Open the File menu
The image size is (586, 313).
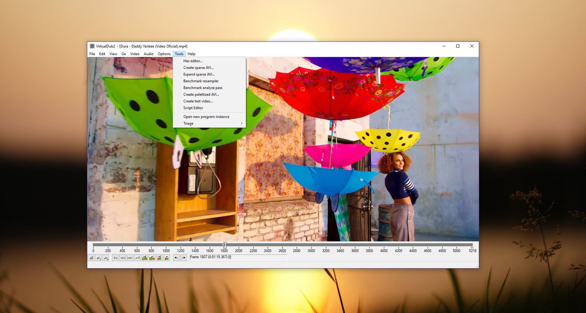coord(92,54)
